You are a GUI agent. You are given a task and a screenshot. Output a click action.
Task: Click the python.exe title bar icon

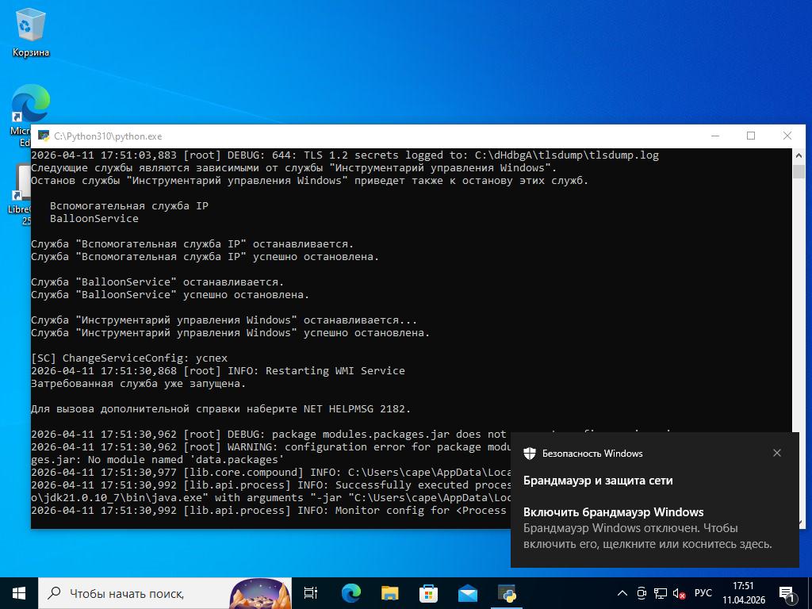[x=43, y=136]
